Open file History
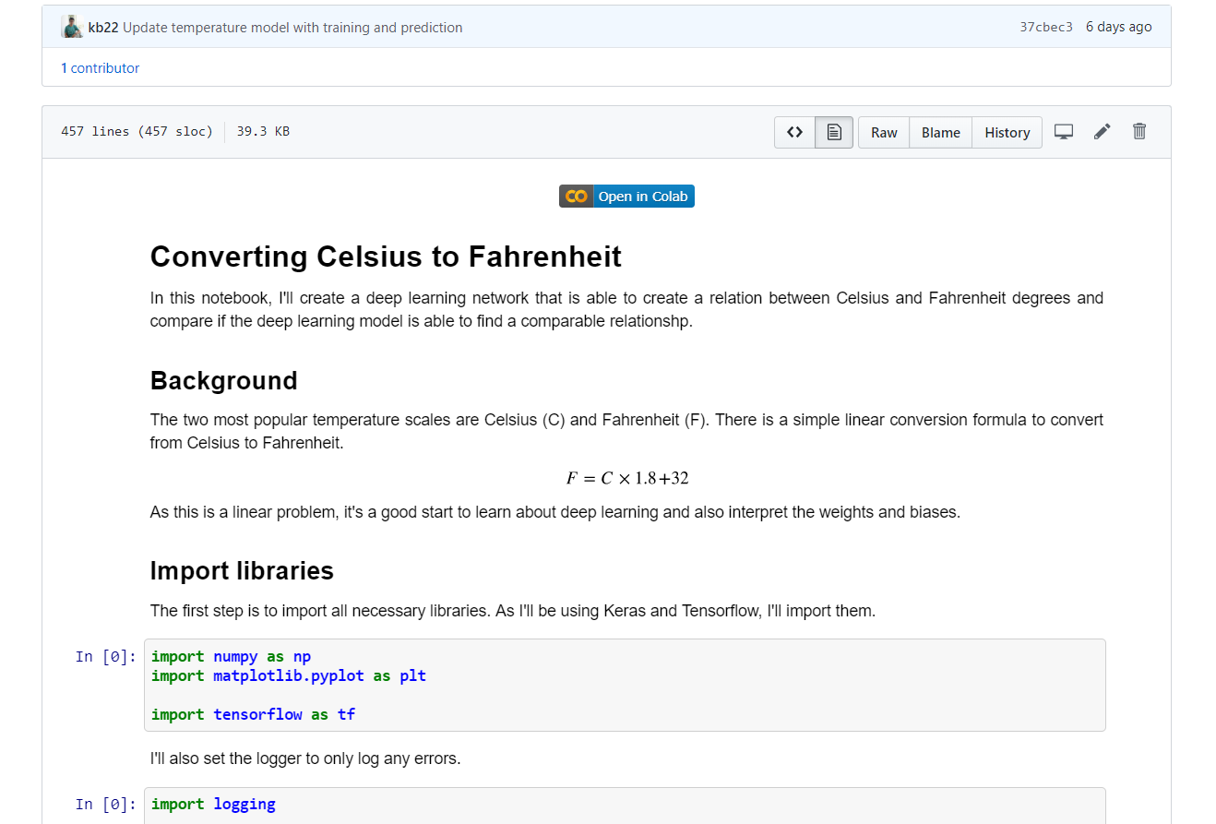The height and width of the screenshot is (824, 1216). click(x=1007, y=132)
